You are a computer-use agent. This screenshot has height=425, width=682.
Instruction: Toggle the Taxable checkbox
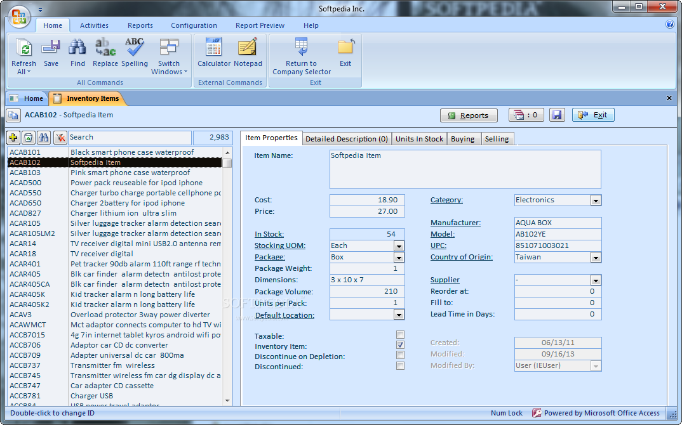(x=400, y=335)
